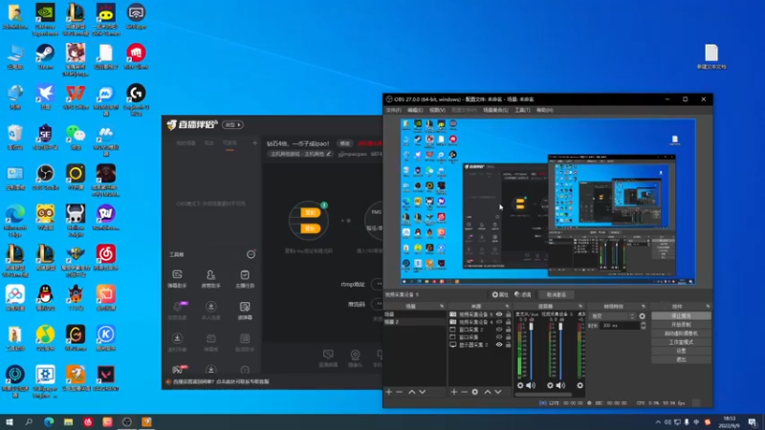
Task: Open the OBS Studio desktop shortcut
Action: 45,175
